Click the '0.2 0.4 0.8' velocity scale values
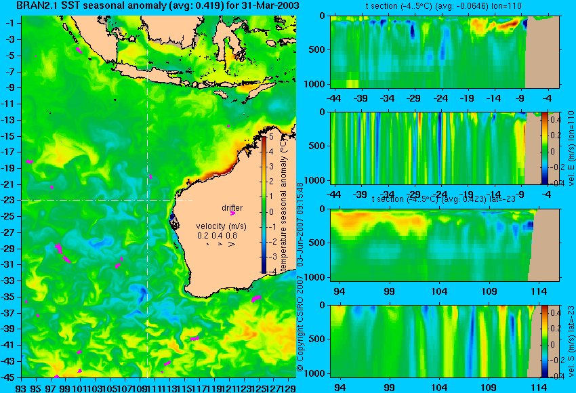Image resolution: width=576 pixels, height=393 pixels. coord(217,235)
